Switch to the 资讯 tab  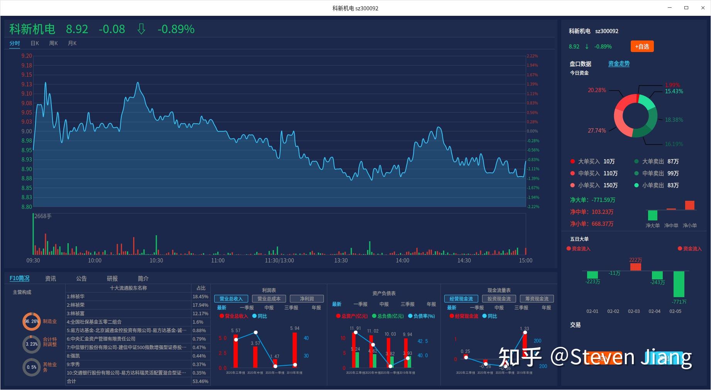(50, 278)
